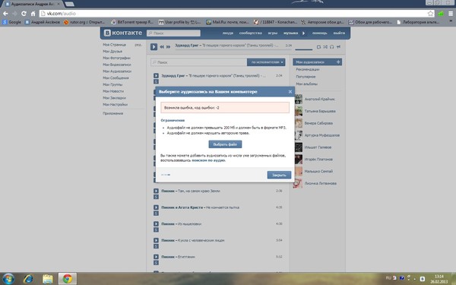Close the upload dialog with the X
456x285 pixels.
coord(290,92)
